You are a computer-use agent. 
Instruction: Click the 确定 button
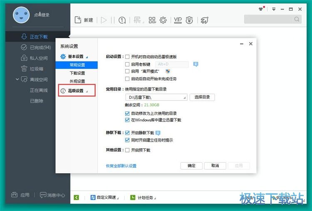[x=191, y=166]
